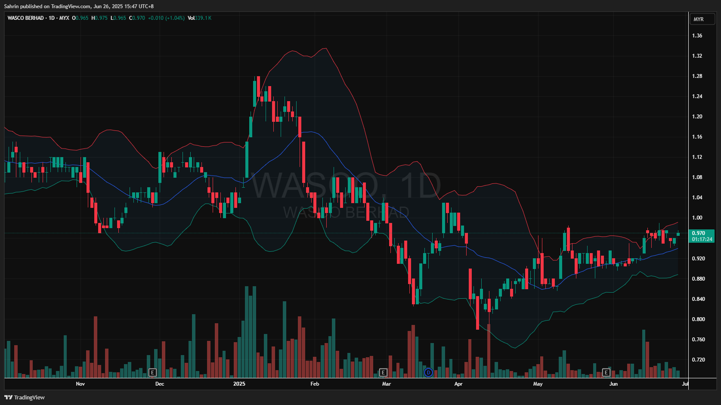Click the 1.08 price axis label
Viewport: 721px width, 405px height.
[697, 177]
